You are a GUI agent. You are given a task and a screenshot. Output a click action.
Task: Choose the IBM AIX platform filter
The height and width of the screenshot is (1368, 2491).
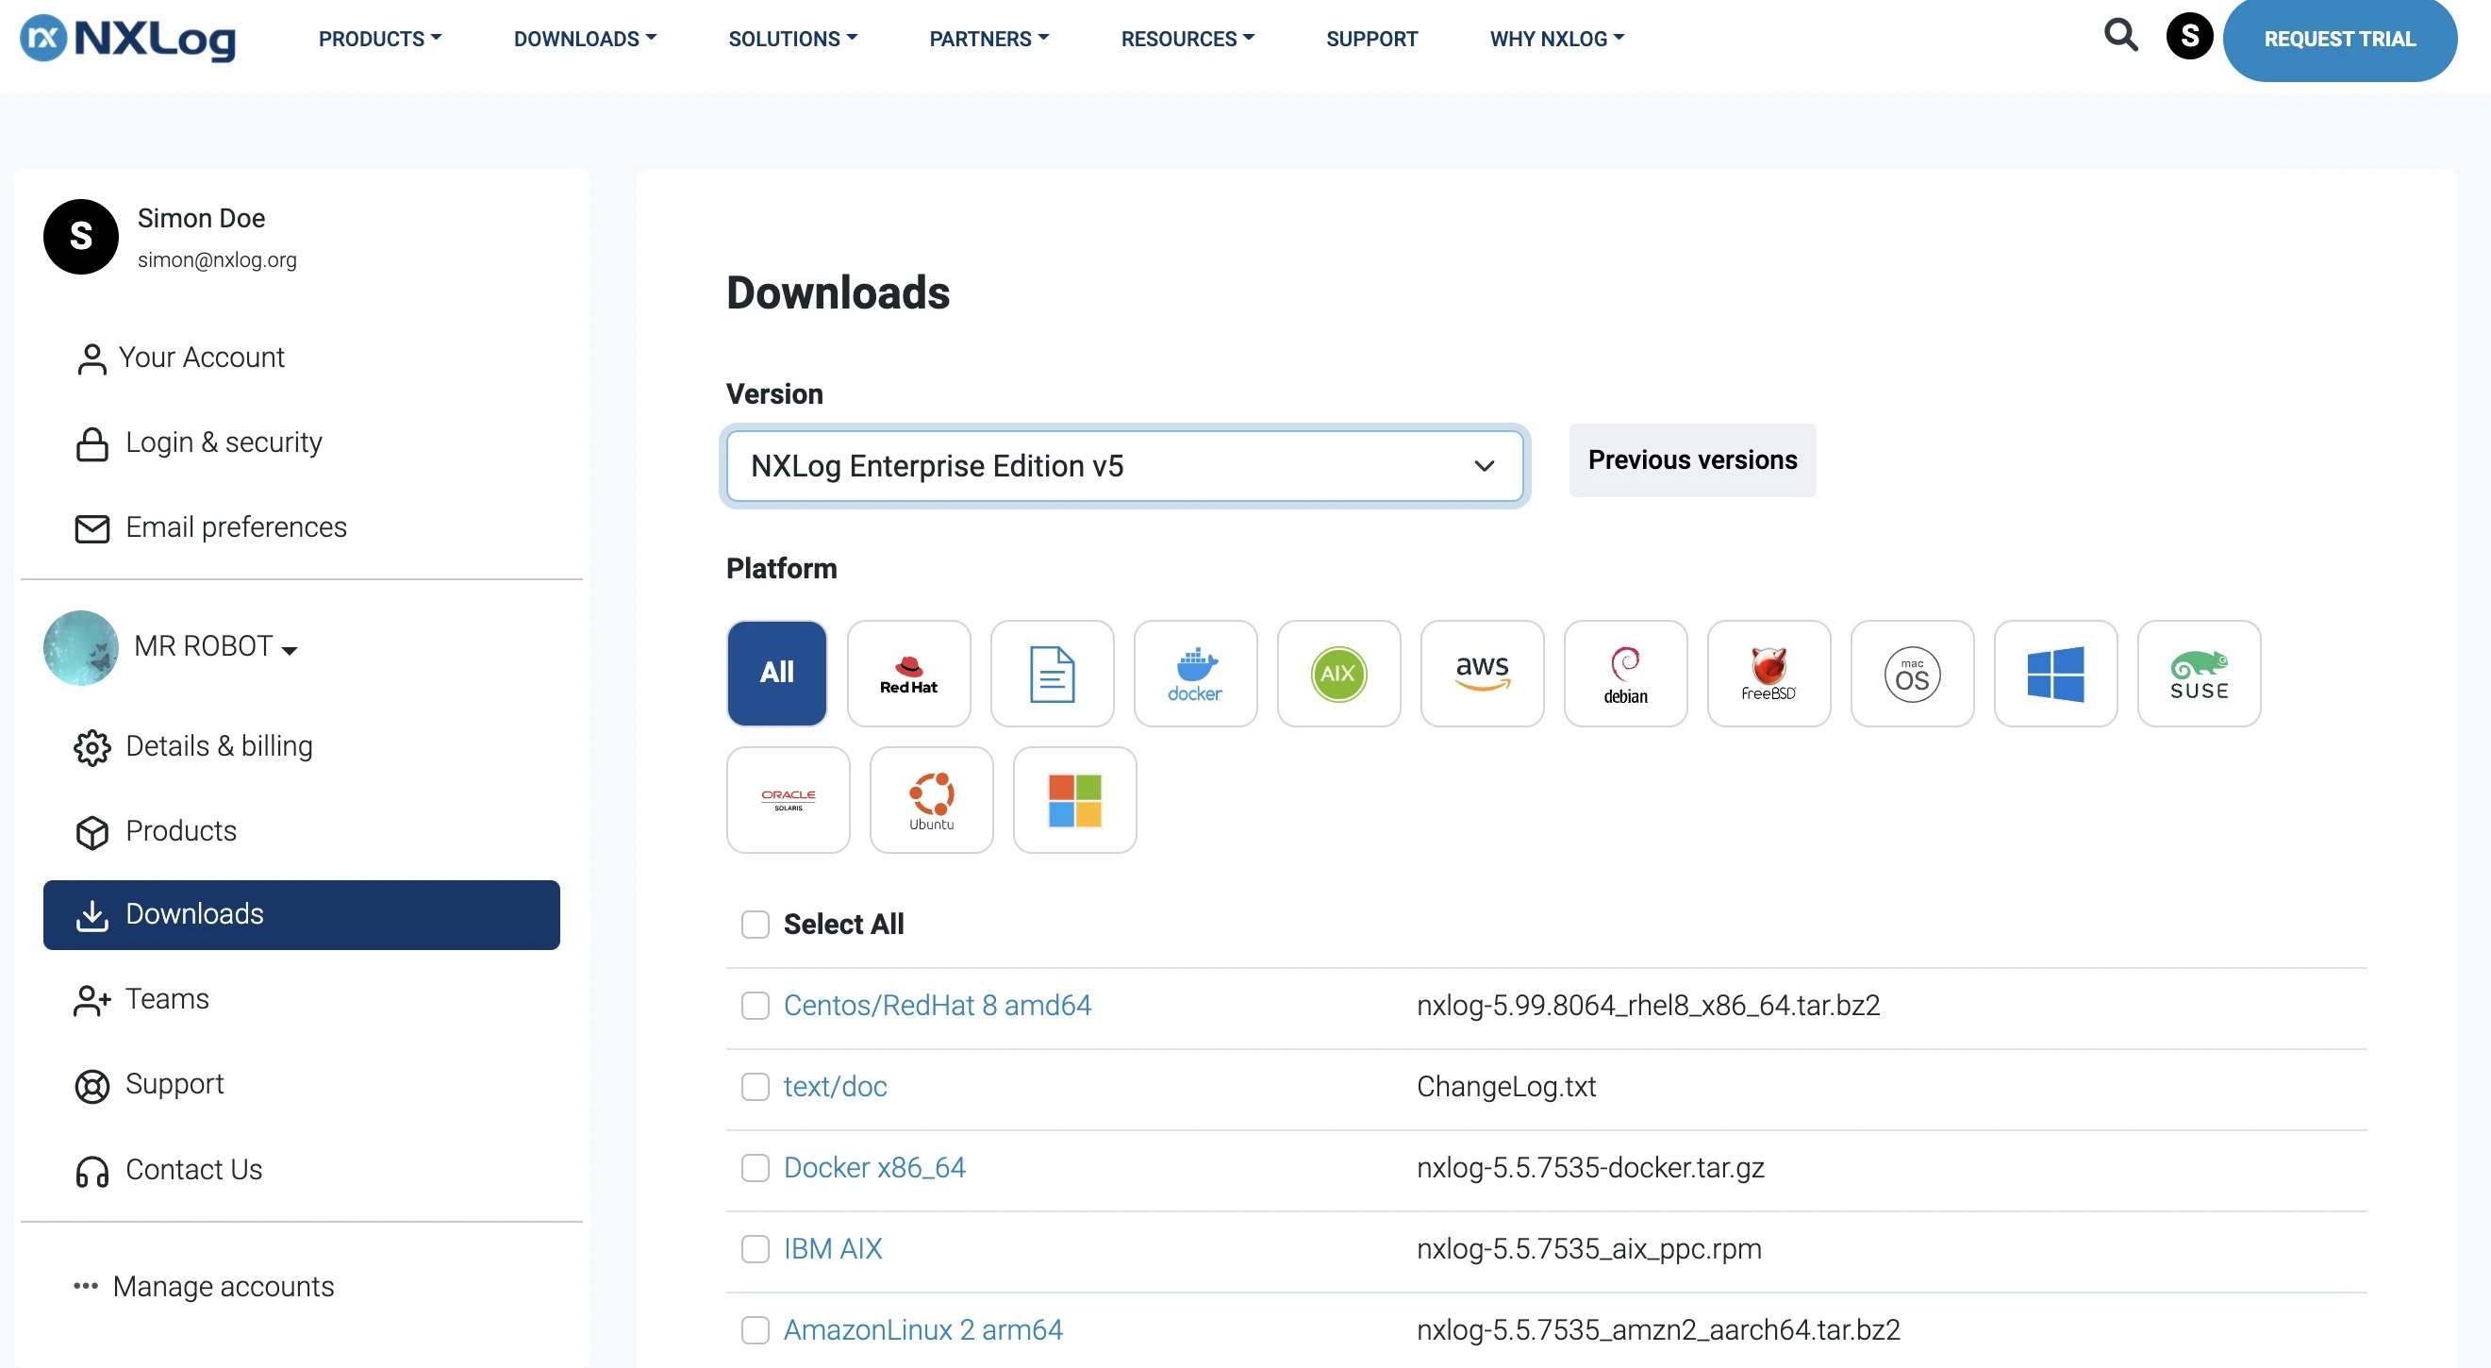click(x=1338, y=674)
